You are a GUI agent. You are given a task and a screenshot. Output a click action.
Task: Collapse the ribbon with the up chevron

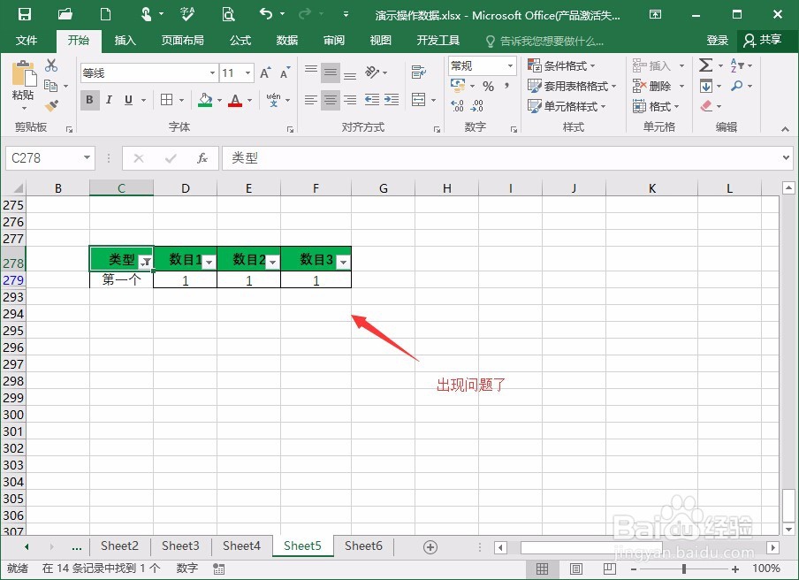785,129
